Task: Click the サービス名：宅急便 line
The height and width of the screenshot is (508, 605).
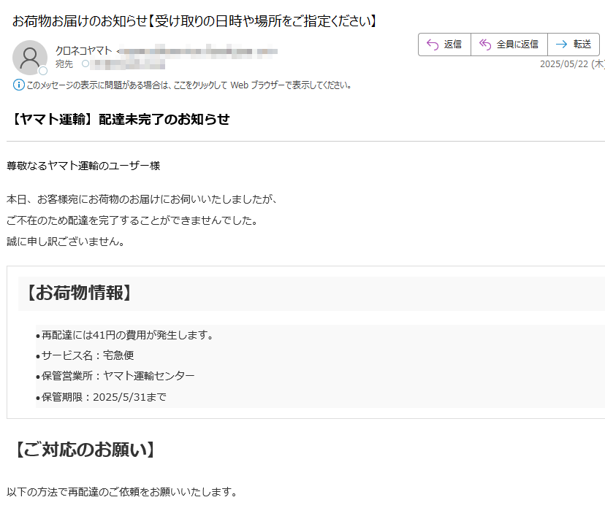Action: 88,355
